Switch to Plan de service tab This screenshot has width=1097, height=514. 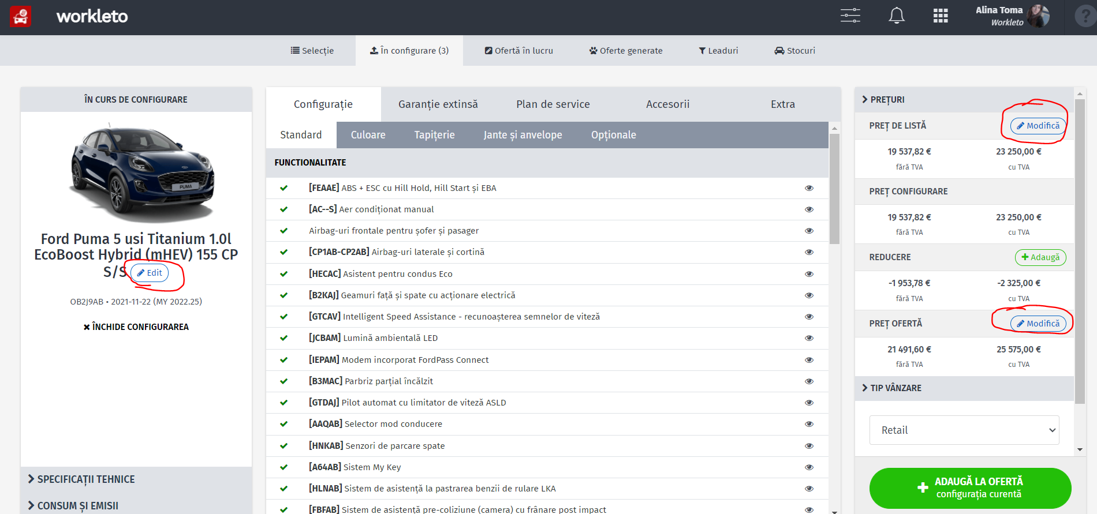pos(553,104)
